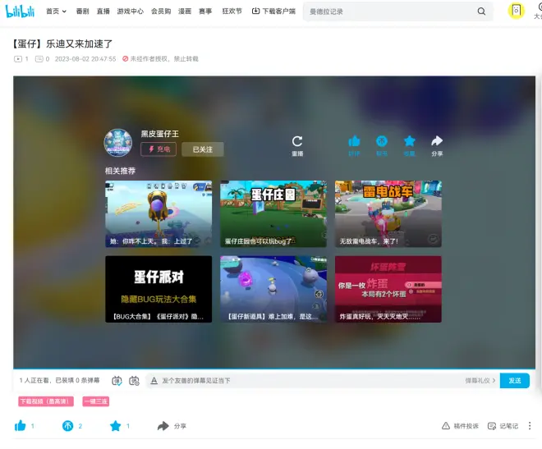
Task: Click the search magnifier icon
Action: (x=481, y=11)
